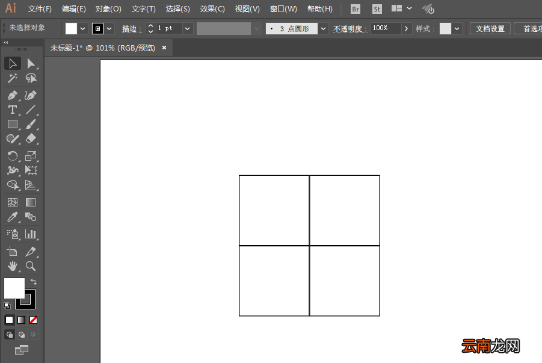Reset default fill and stroke
The image size is (542, 363).
click(x=7, y=306)
